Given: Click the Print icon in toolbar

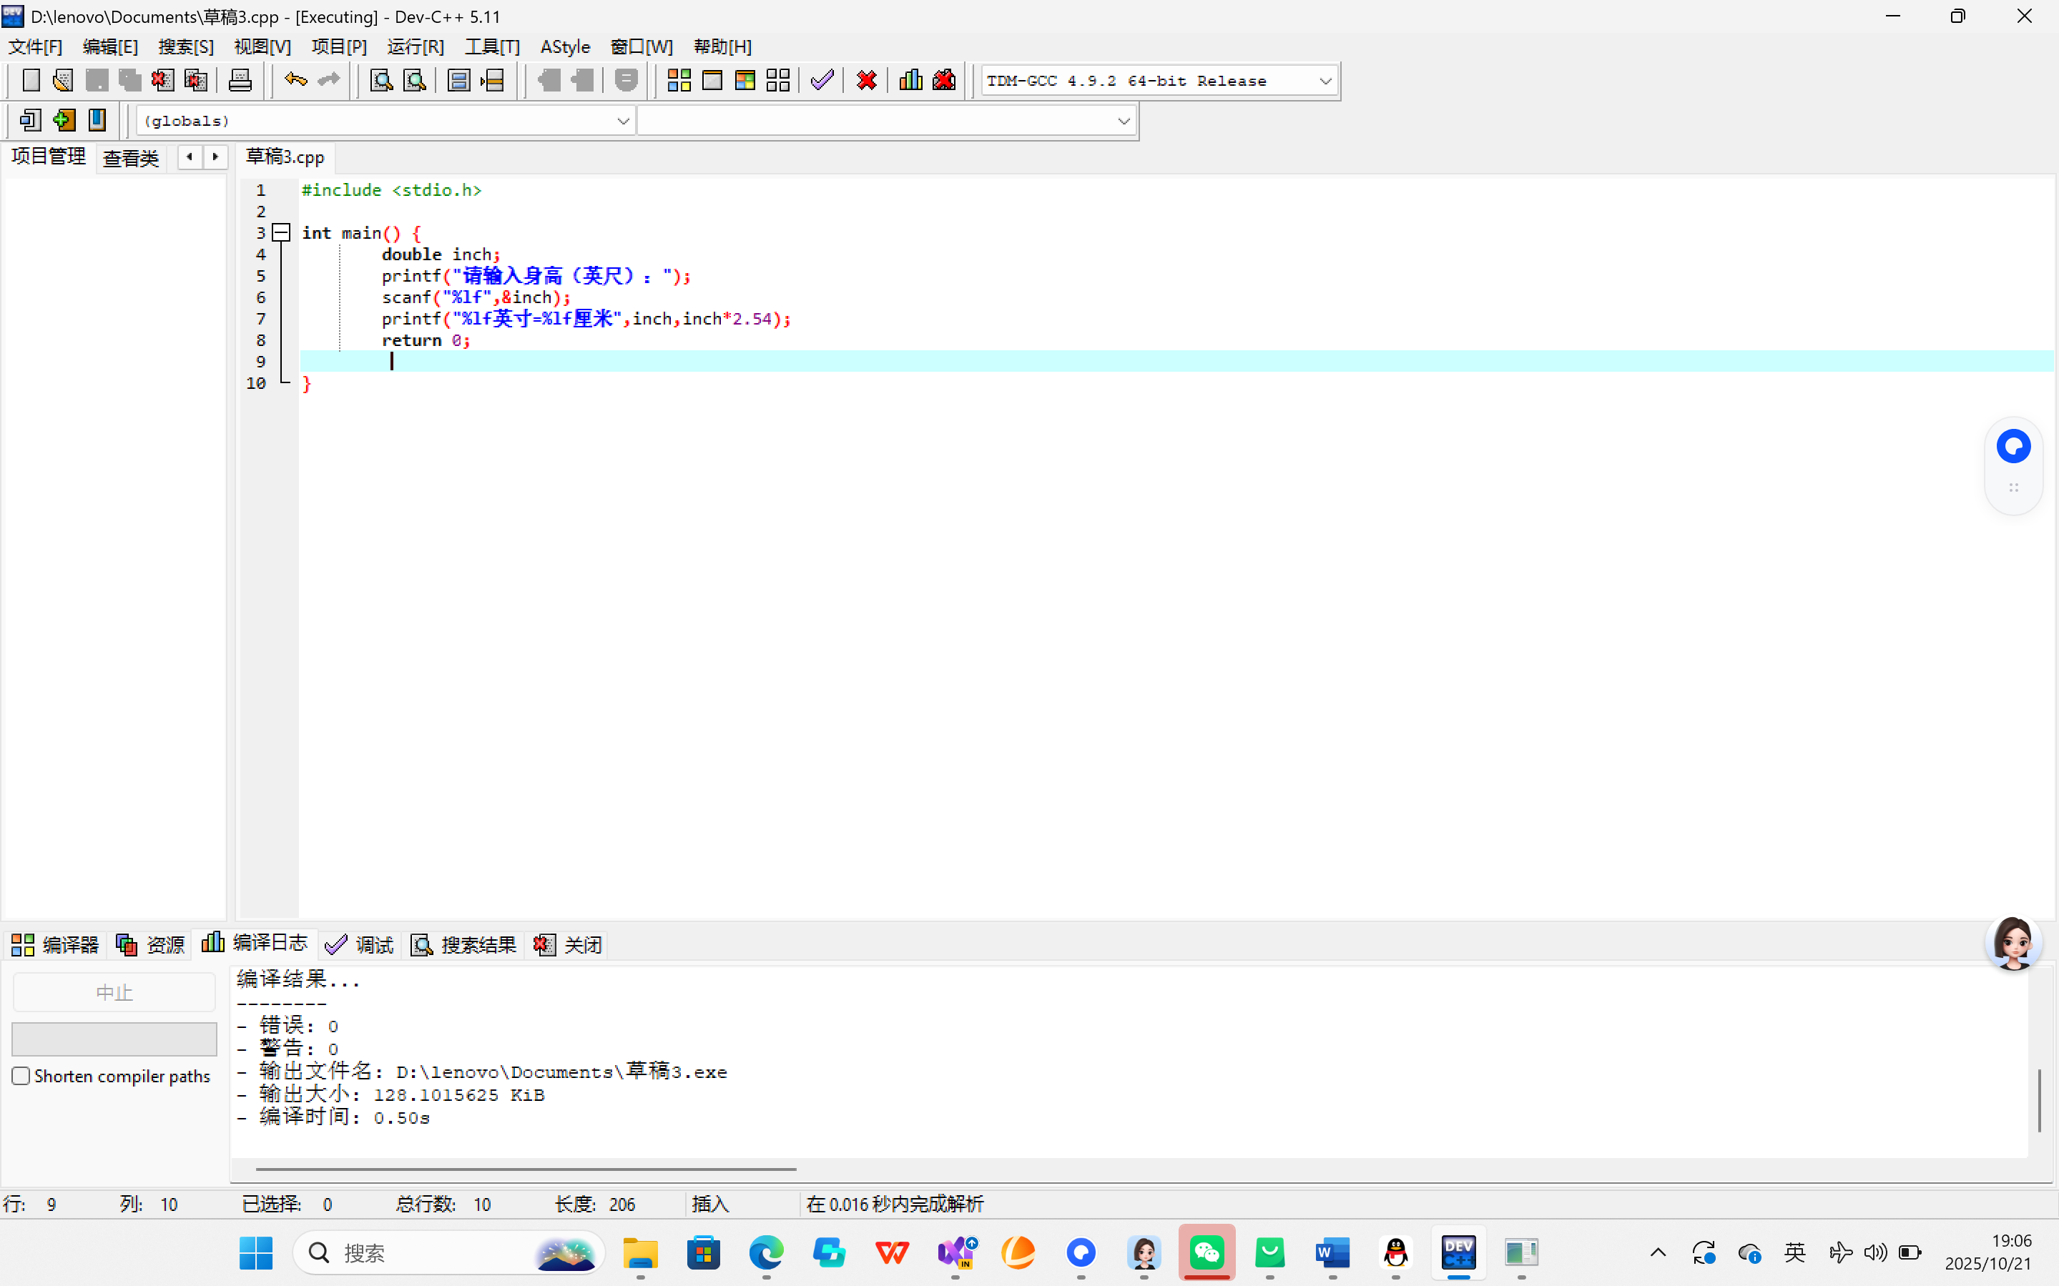Looking at the screenshot, I should (x=240, y=81).
